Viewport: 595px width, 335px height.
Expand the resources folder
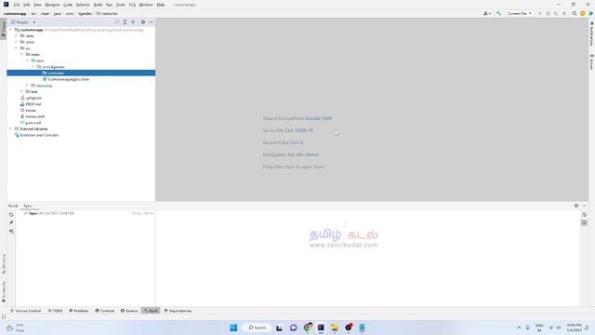point(27,86)
